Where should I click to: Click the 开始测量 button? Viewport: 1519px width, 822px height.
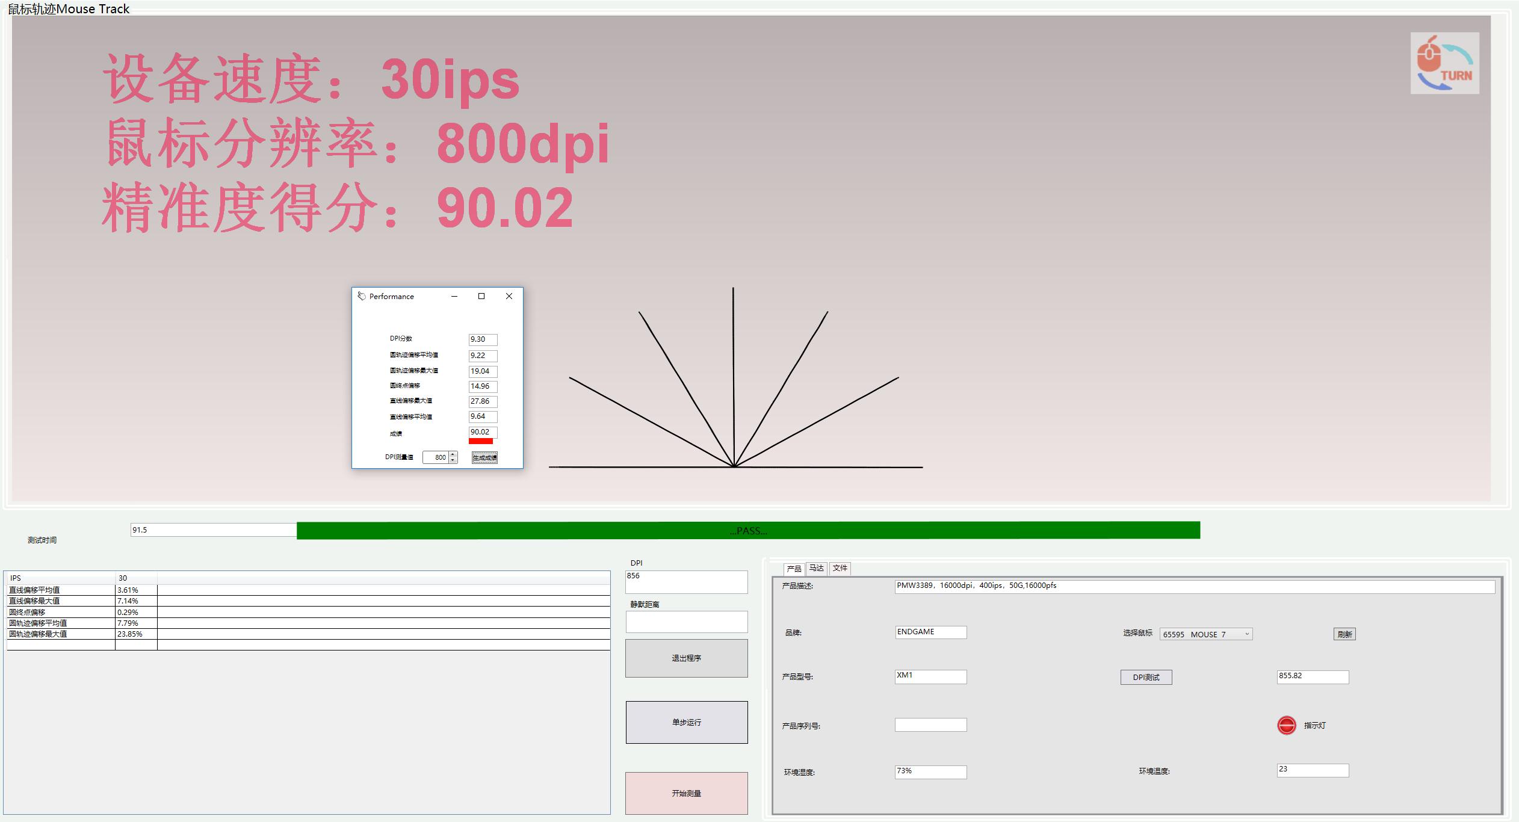686,793
